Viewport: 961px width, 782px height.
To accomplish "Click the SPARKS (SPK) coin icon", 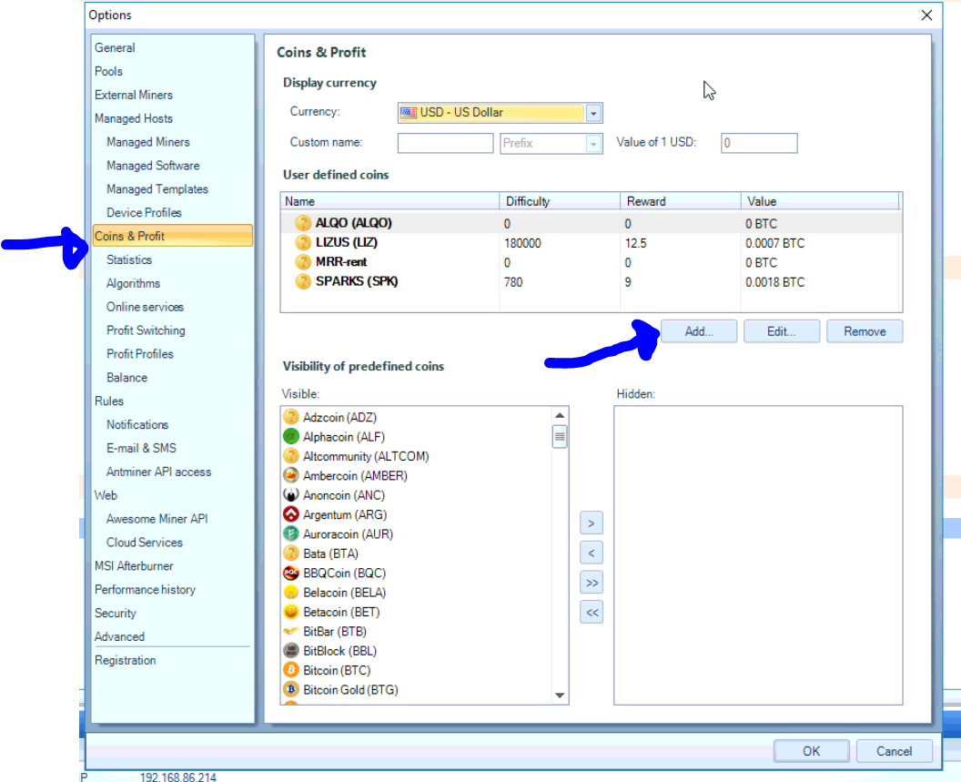I will coord(303,282).
